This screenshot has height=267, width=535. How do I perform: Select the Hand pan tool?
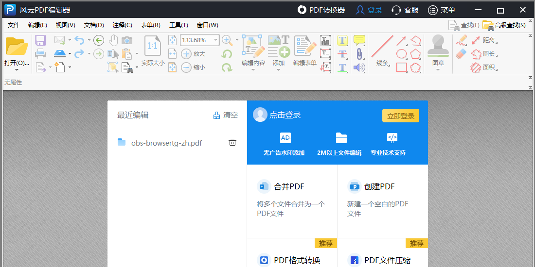pyautogui.click(x=113, y=40)
